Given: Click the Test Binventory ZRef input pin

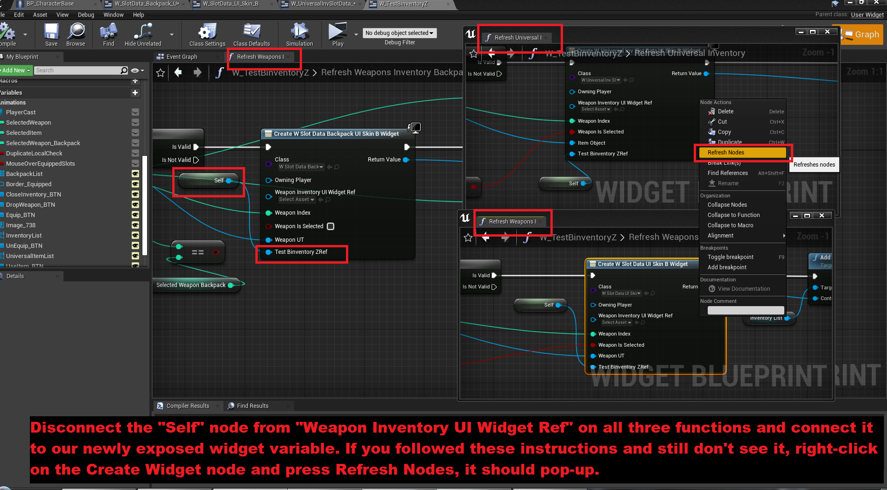Looking at the screenshot, I should [269, 252].
